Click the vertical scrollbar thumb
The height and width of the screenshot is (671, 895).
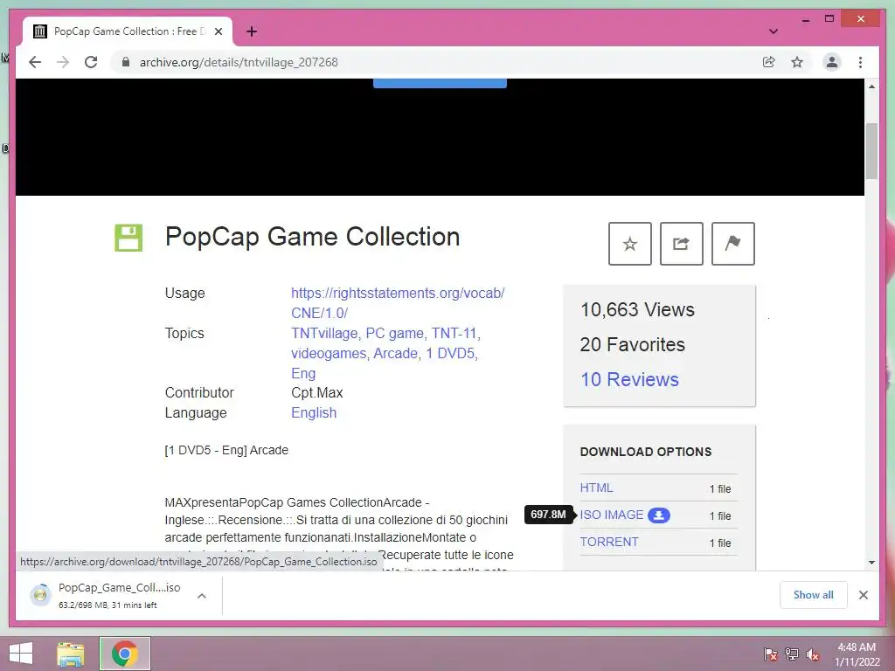pyautogui.click(x=871, y=150)
